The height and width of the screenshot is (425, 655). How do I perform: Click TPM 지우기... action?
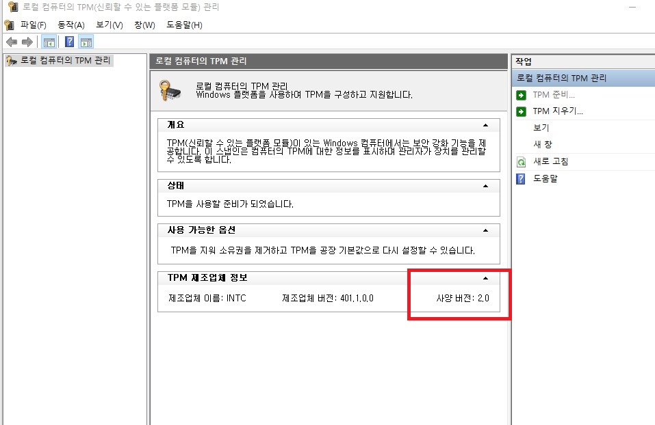pyautogui.click(x=558, y=111)
